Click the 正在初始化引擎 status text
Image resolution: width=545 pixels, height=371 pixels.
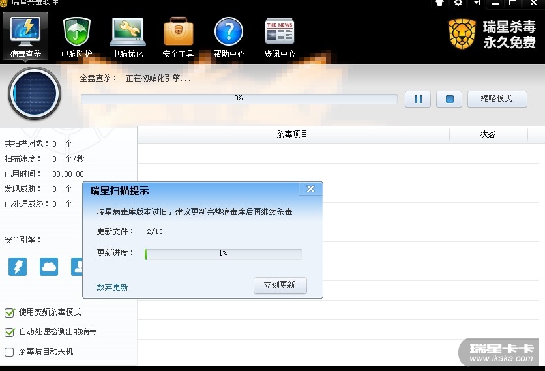click(158, 79)
